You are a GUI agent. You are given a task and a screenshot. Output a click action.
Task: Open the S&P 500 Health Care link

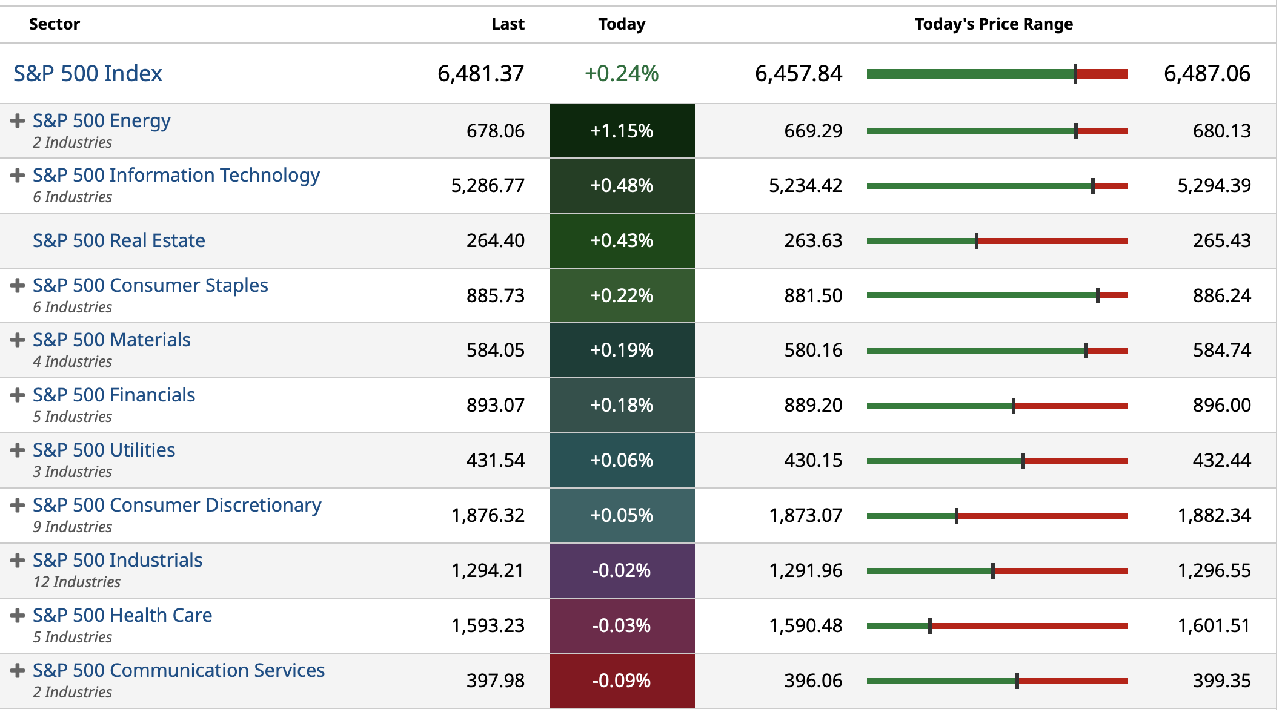point(122,615)
